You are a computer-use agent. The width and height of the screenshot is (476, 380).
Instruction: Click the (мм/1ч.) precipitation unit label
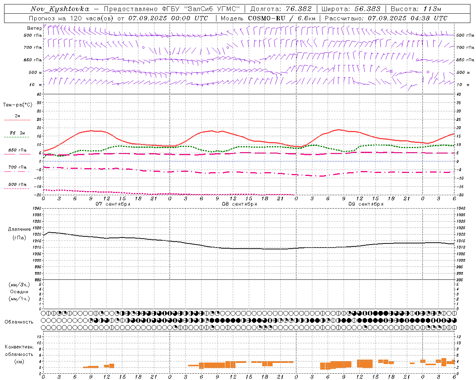(x=19, y=299)
